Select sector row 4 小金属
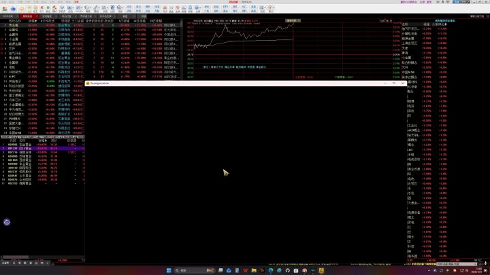 coord(90,39)
